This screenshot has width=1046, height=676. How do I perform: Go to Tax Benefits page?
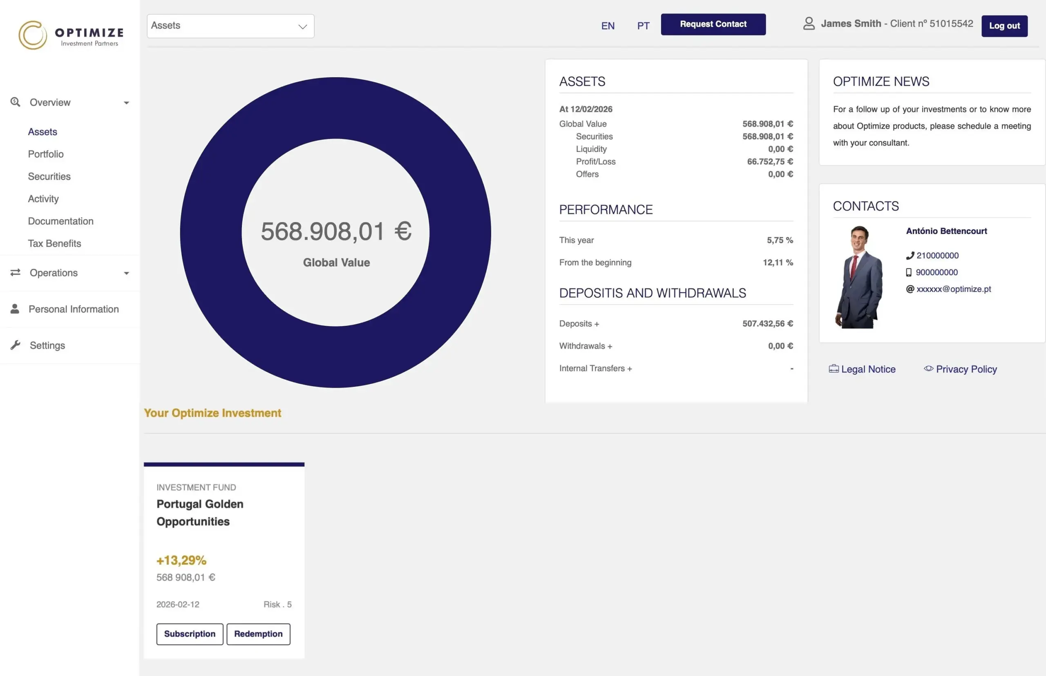tap(54, 243)
